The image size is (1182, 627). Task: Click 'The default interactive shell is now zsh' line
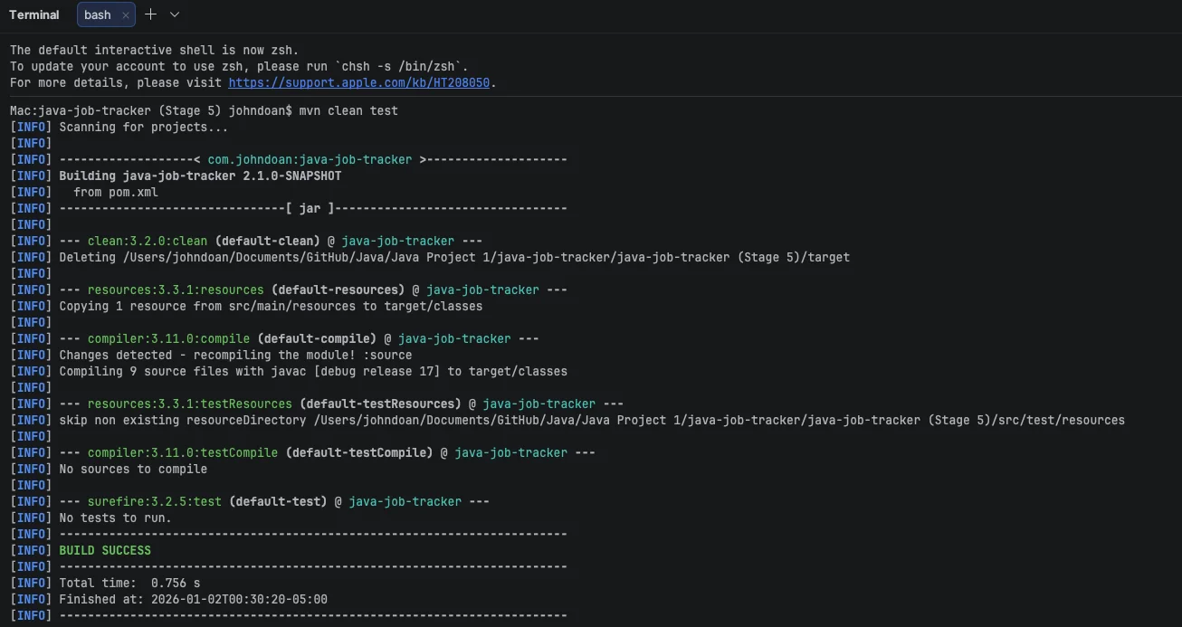[154, 50]
